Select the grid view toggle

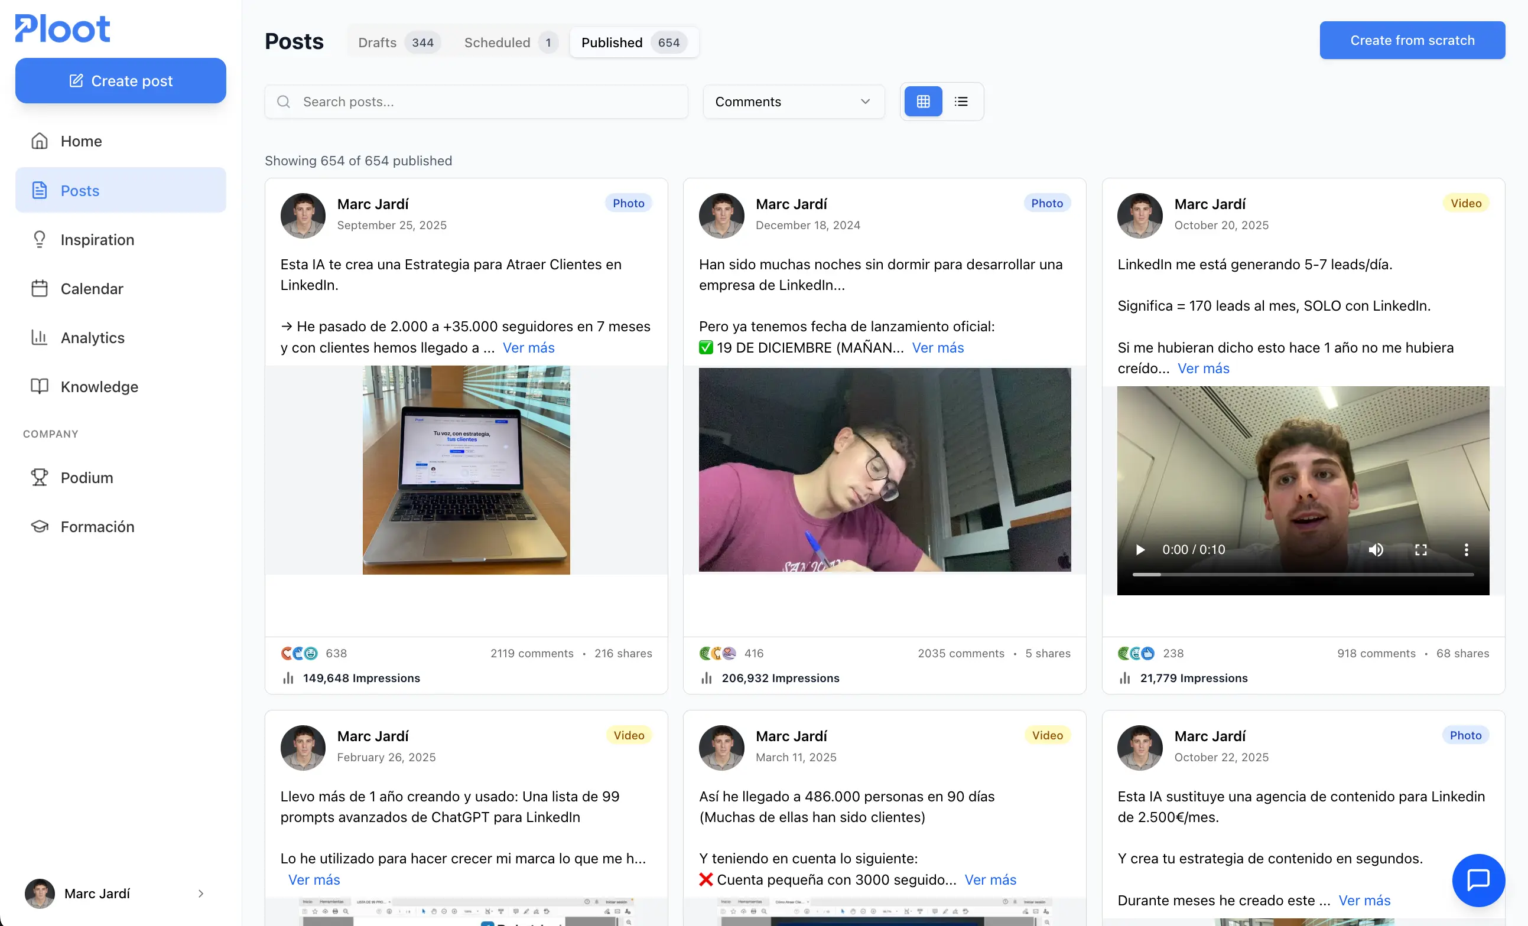click(923, 102)
